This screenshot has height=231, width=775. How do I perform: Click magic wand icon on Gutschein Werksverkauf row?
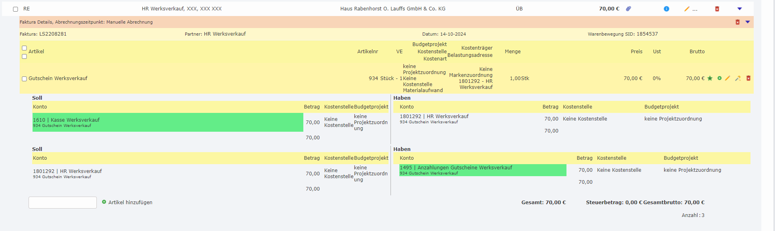tap(738, 78)
